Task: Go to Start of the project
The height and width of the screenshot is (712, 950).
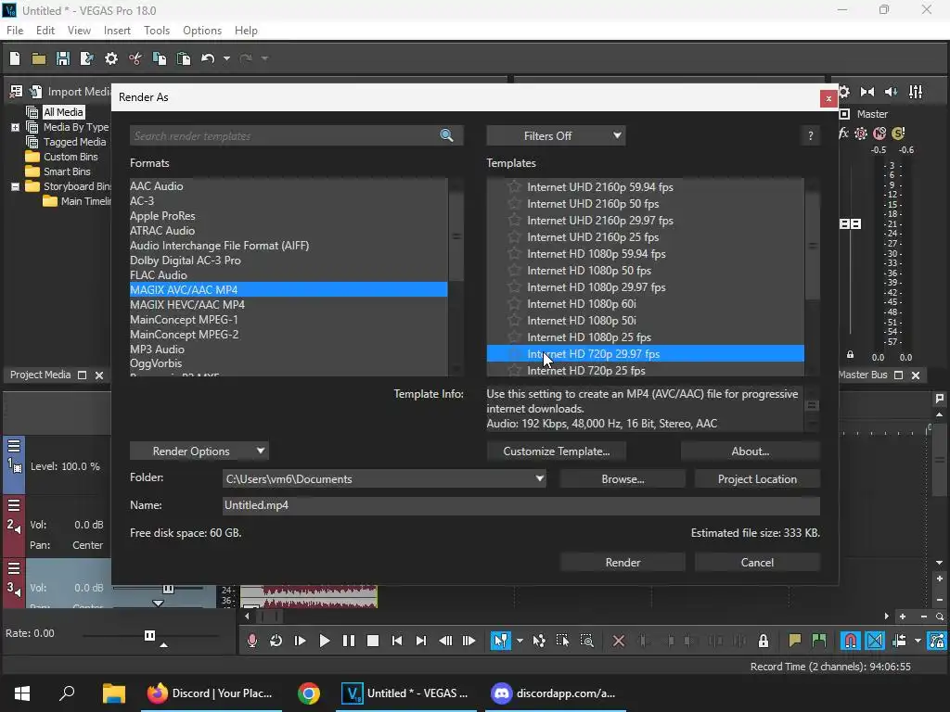Action: (x=397, y=641)
